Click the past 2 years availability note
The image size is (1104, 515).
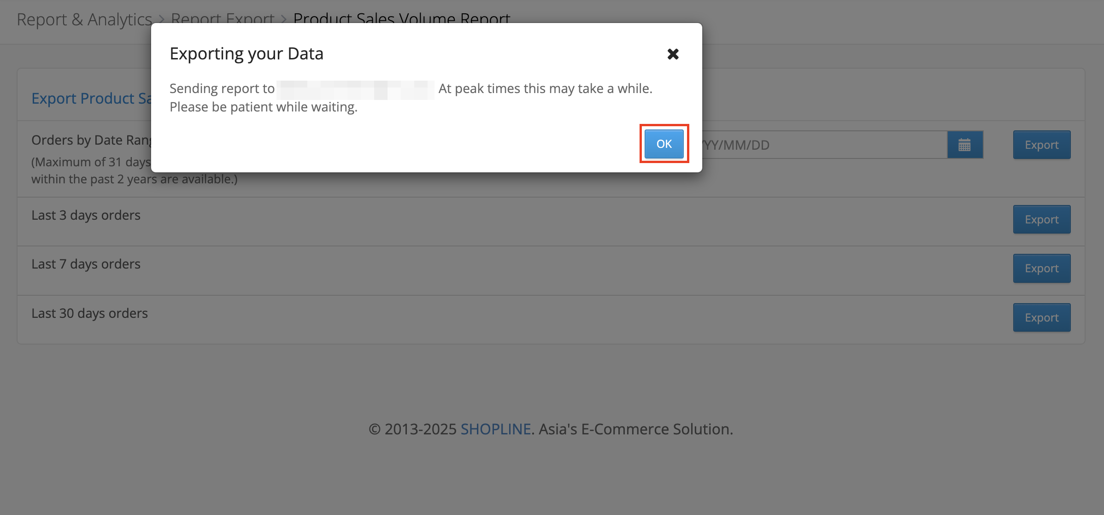point(134,179)
